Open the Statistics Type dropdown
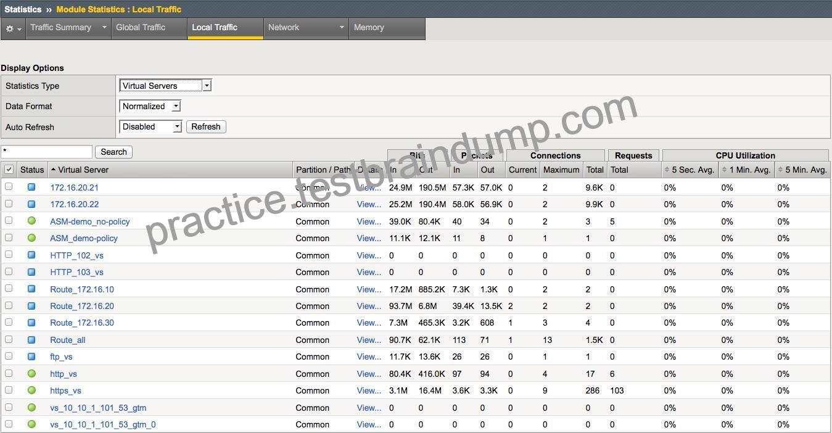The height and width of the screenshot is (433, 832). [165, 86]
